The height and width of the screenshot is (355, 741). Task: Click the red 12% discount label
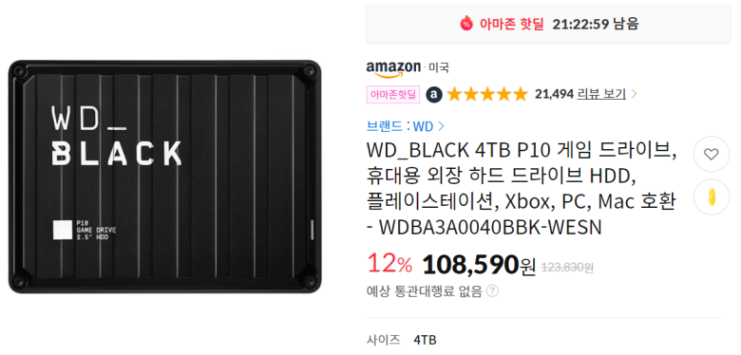click(389, 265)
